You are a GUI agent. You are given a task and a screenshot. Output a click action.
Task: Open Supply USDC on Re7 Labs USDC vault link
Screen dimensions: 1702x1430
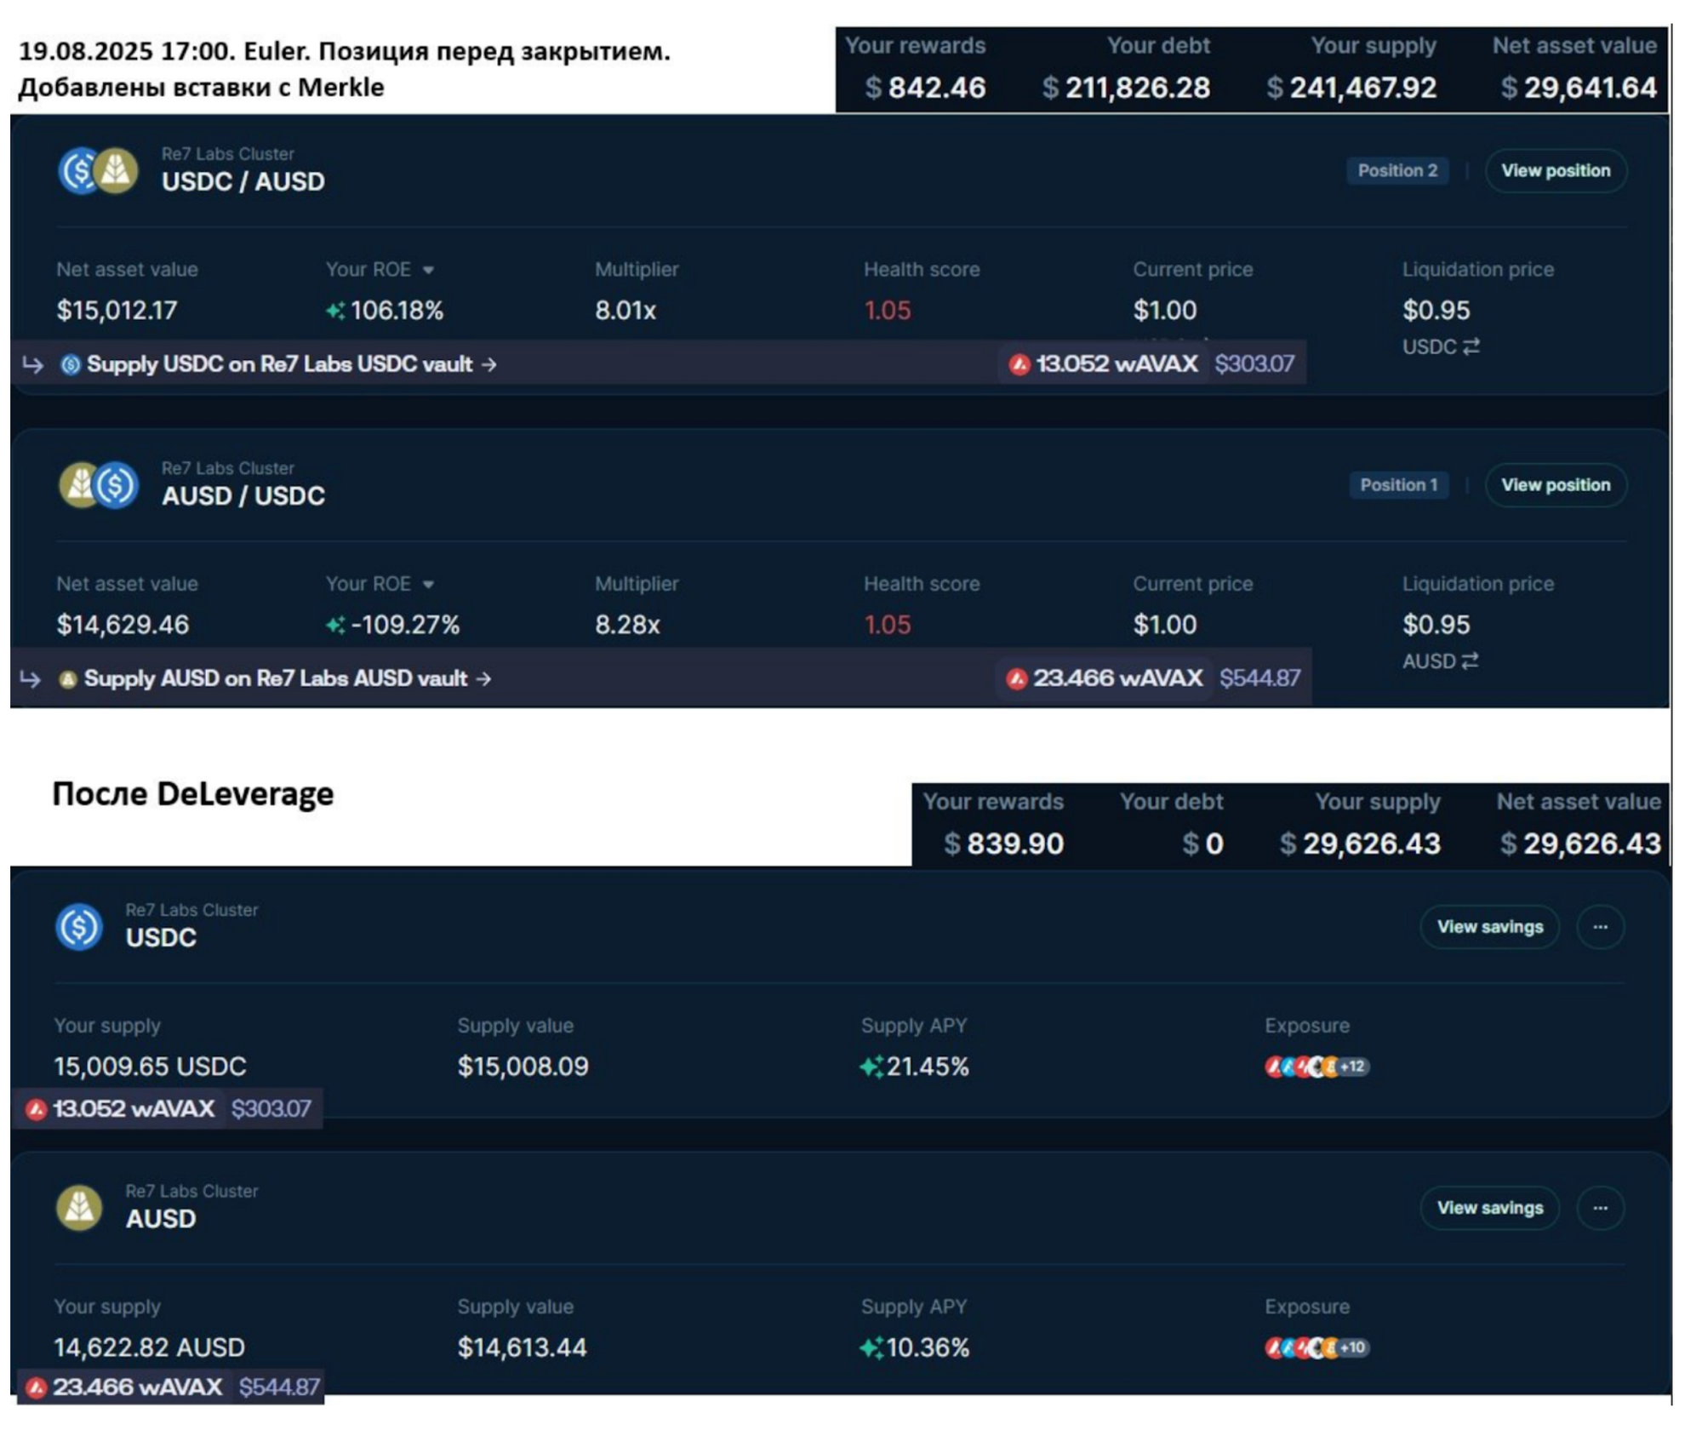coord(281,364)
